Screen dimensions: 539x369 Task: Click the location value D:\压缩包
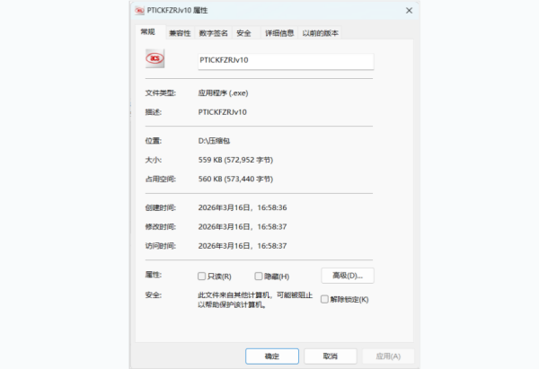216,141
